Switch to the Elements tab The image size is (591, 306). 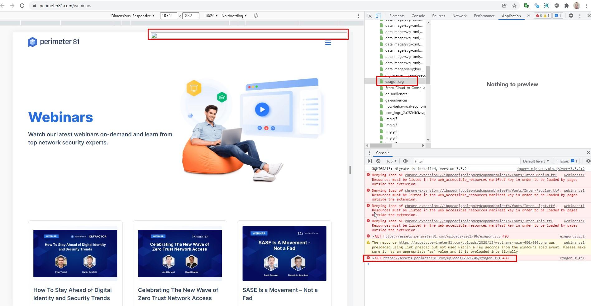click(397, 16)
